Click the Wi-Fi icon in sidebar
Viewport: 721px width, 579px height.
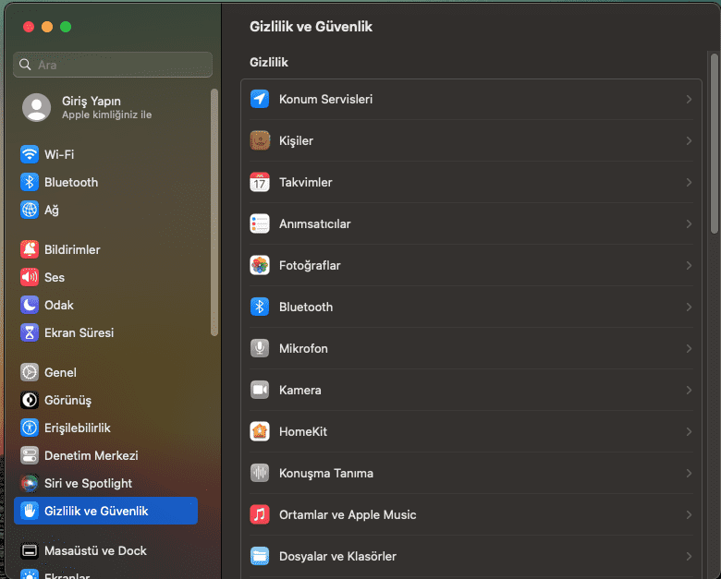(30, 154)
